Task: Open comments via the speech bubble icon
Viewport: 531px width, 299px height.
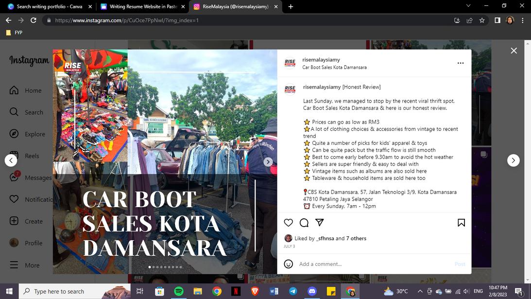Action: [304, 223]
